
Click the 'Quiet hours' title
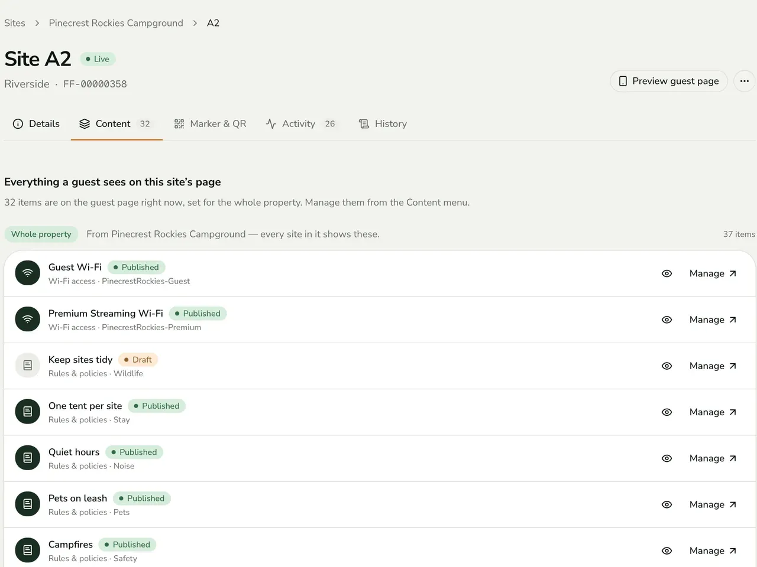point(74,452)
